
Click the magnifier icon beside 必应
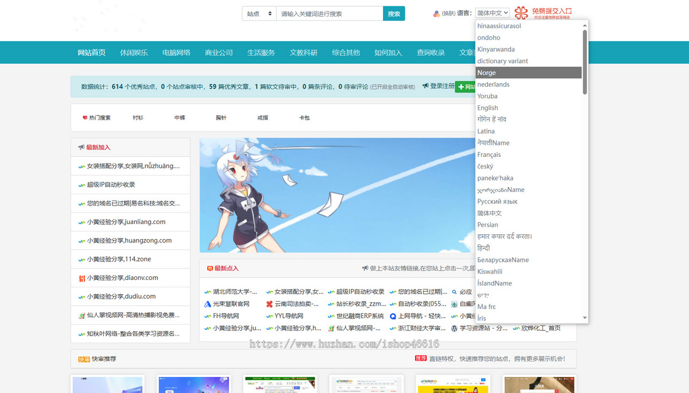454,292
